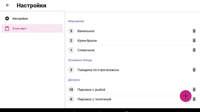Open the Настройки sidebar item
The width and height of the screenshot is (200, 112).
click(32, 18)
